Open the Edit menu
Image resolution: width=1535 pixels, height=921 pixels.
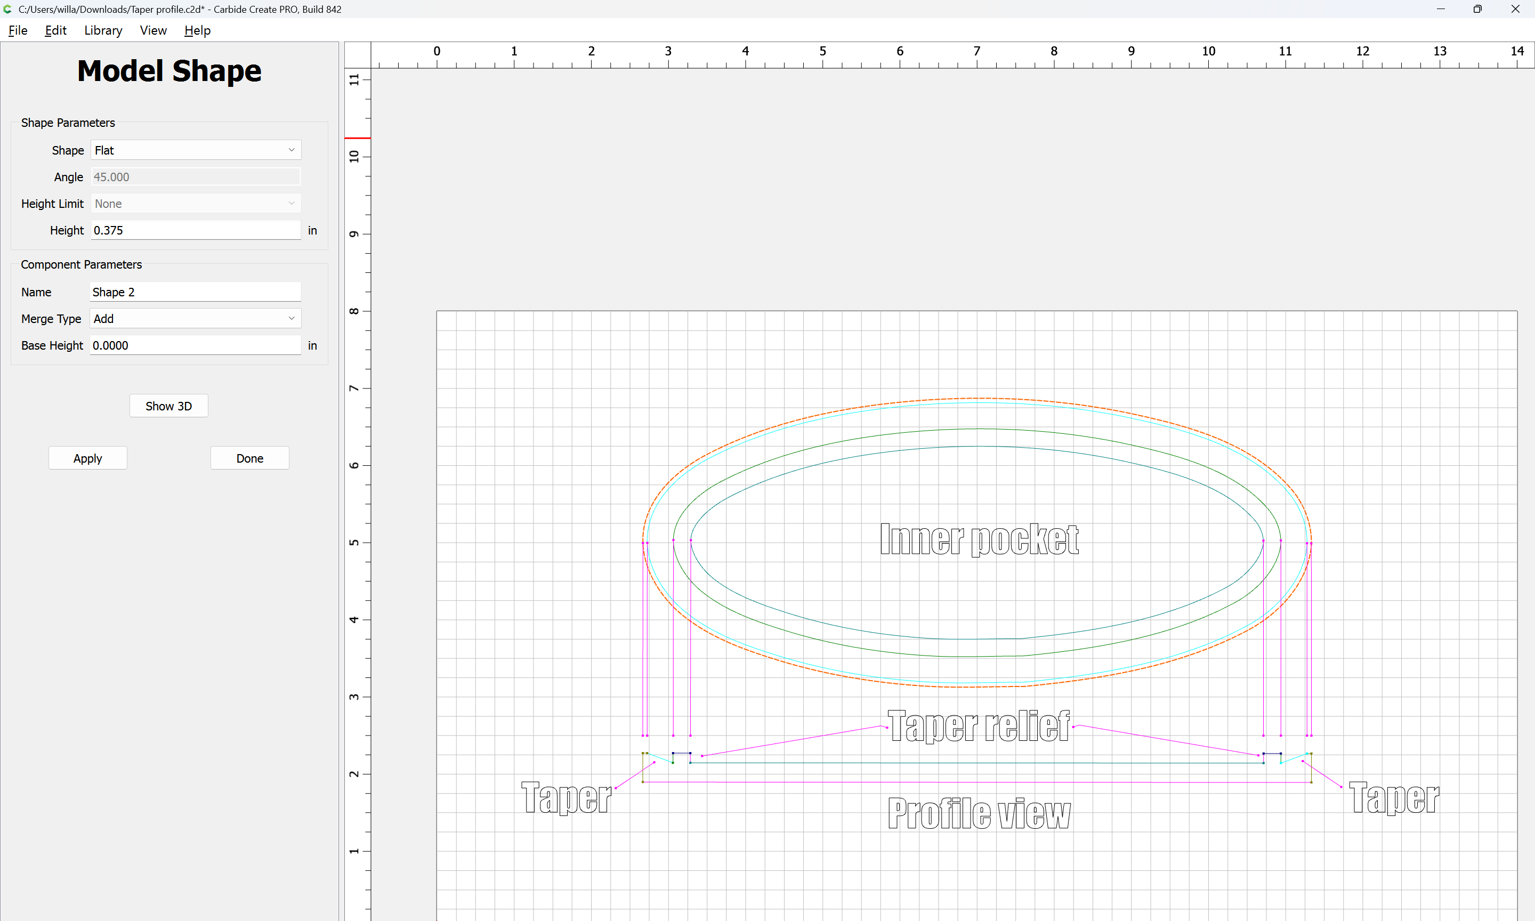click(55, 30)
